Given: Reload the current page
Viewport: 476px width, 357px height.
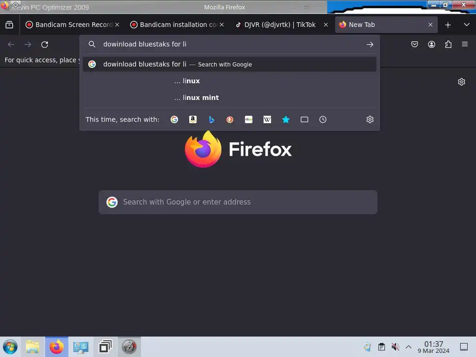Looking at the screenshot, I should [45, 45].
